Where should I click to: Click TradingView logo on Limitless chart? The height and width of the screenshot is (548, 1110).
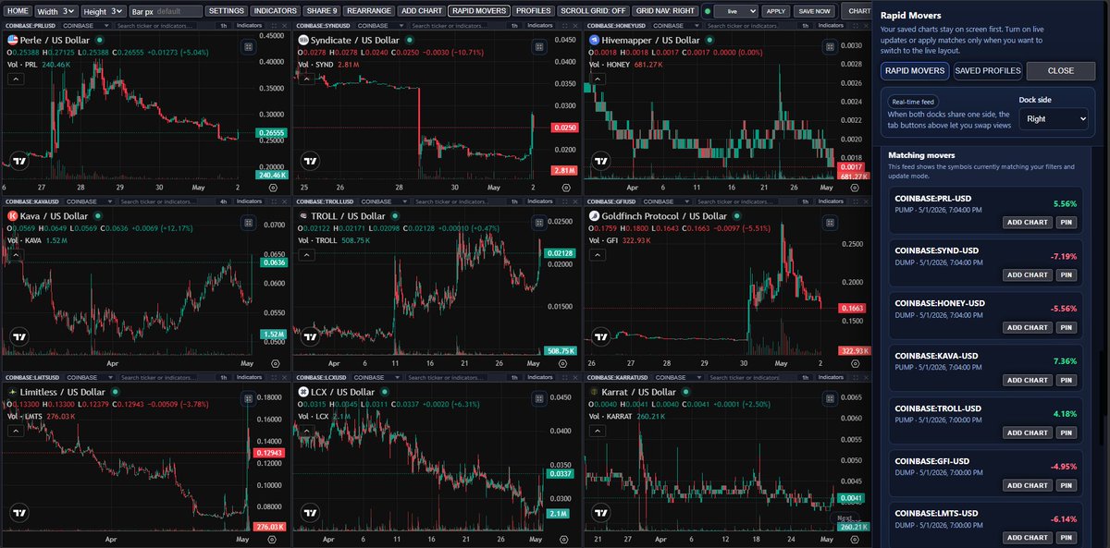click(x=18, y=512)
